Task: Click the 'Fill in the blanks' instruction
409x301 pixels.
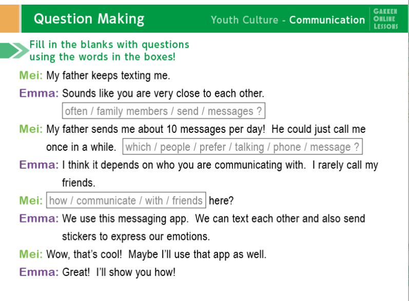Action: click(x=109, y=51)
